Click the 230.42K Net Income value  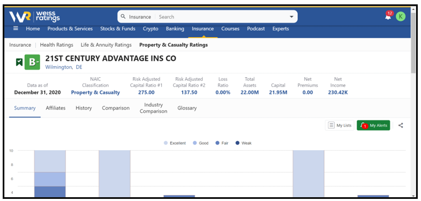point(338,93)
